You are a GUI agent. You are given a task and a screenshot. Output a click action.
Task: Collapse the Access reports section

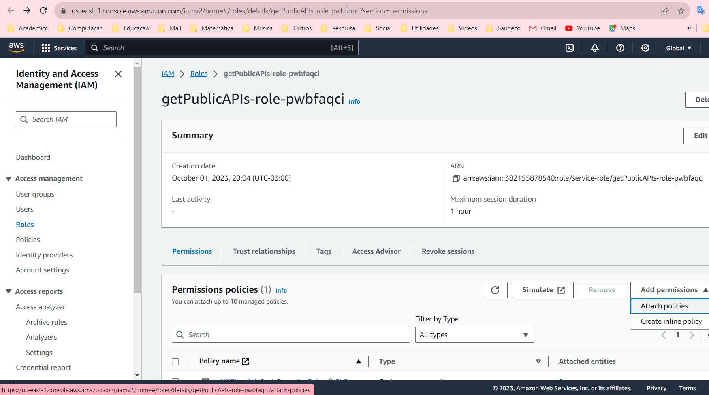point(9,291)
